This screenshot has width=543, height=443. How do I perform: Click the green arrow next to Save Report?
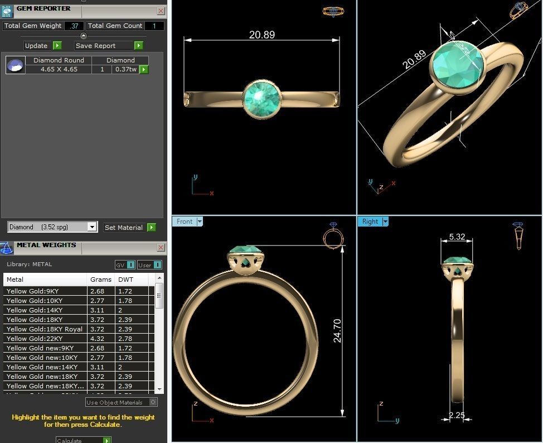(138, 45)
